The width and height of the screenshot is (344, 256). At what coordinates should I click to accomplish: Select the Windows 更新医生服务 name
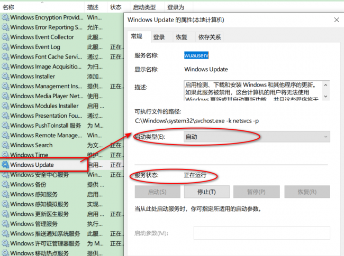coord(40,214)
